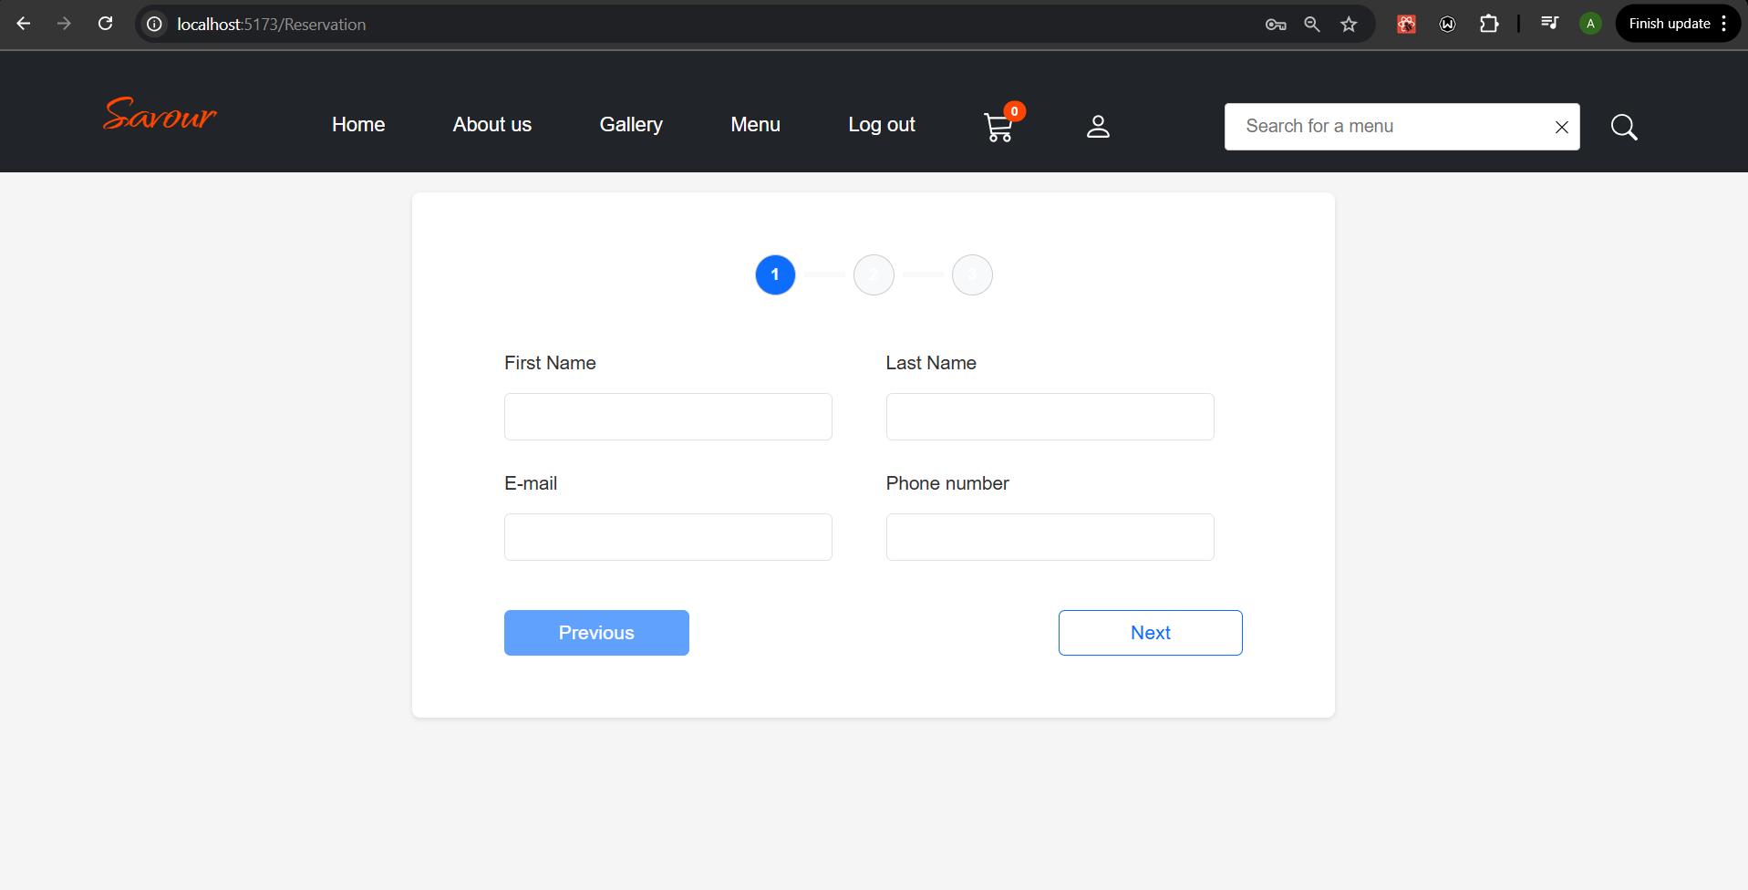Reload the page in browser

pyautogui.click(x=106, y=24)
